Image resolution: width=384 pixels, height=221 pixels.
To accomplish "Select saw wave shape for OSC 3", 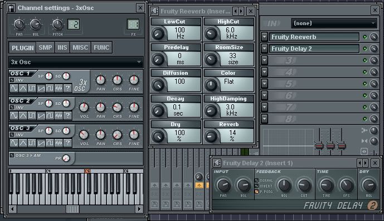I will [41, 143].
